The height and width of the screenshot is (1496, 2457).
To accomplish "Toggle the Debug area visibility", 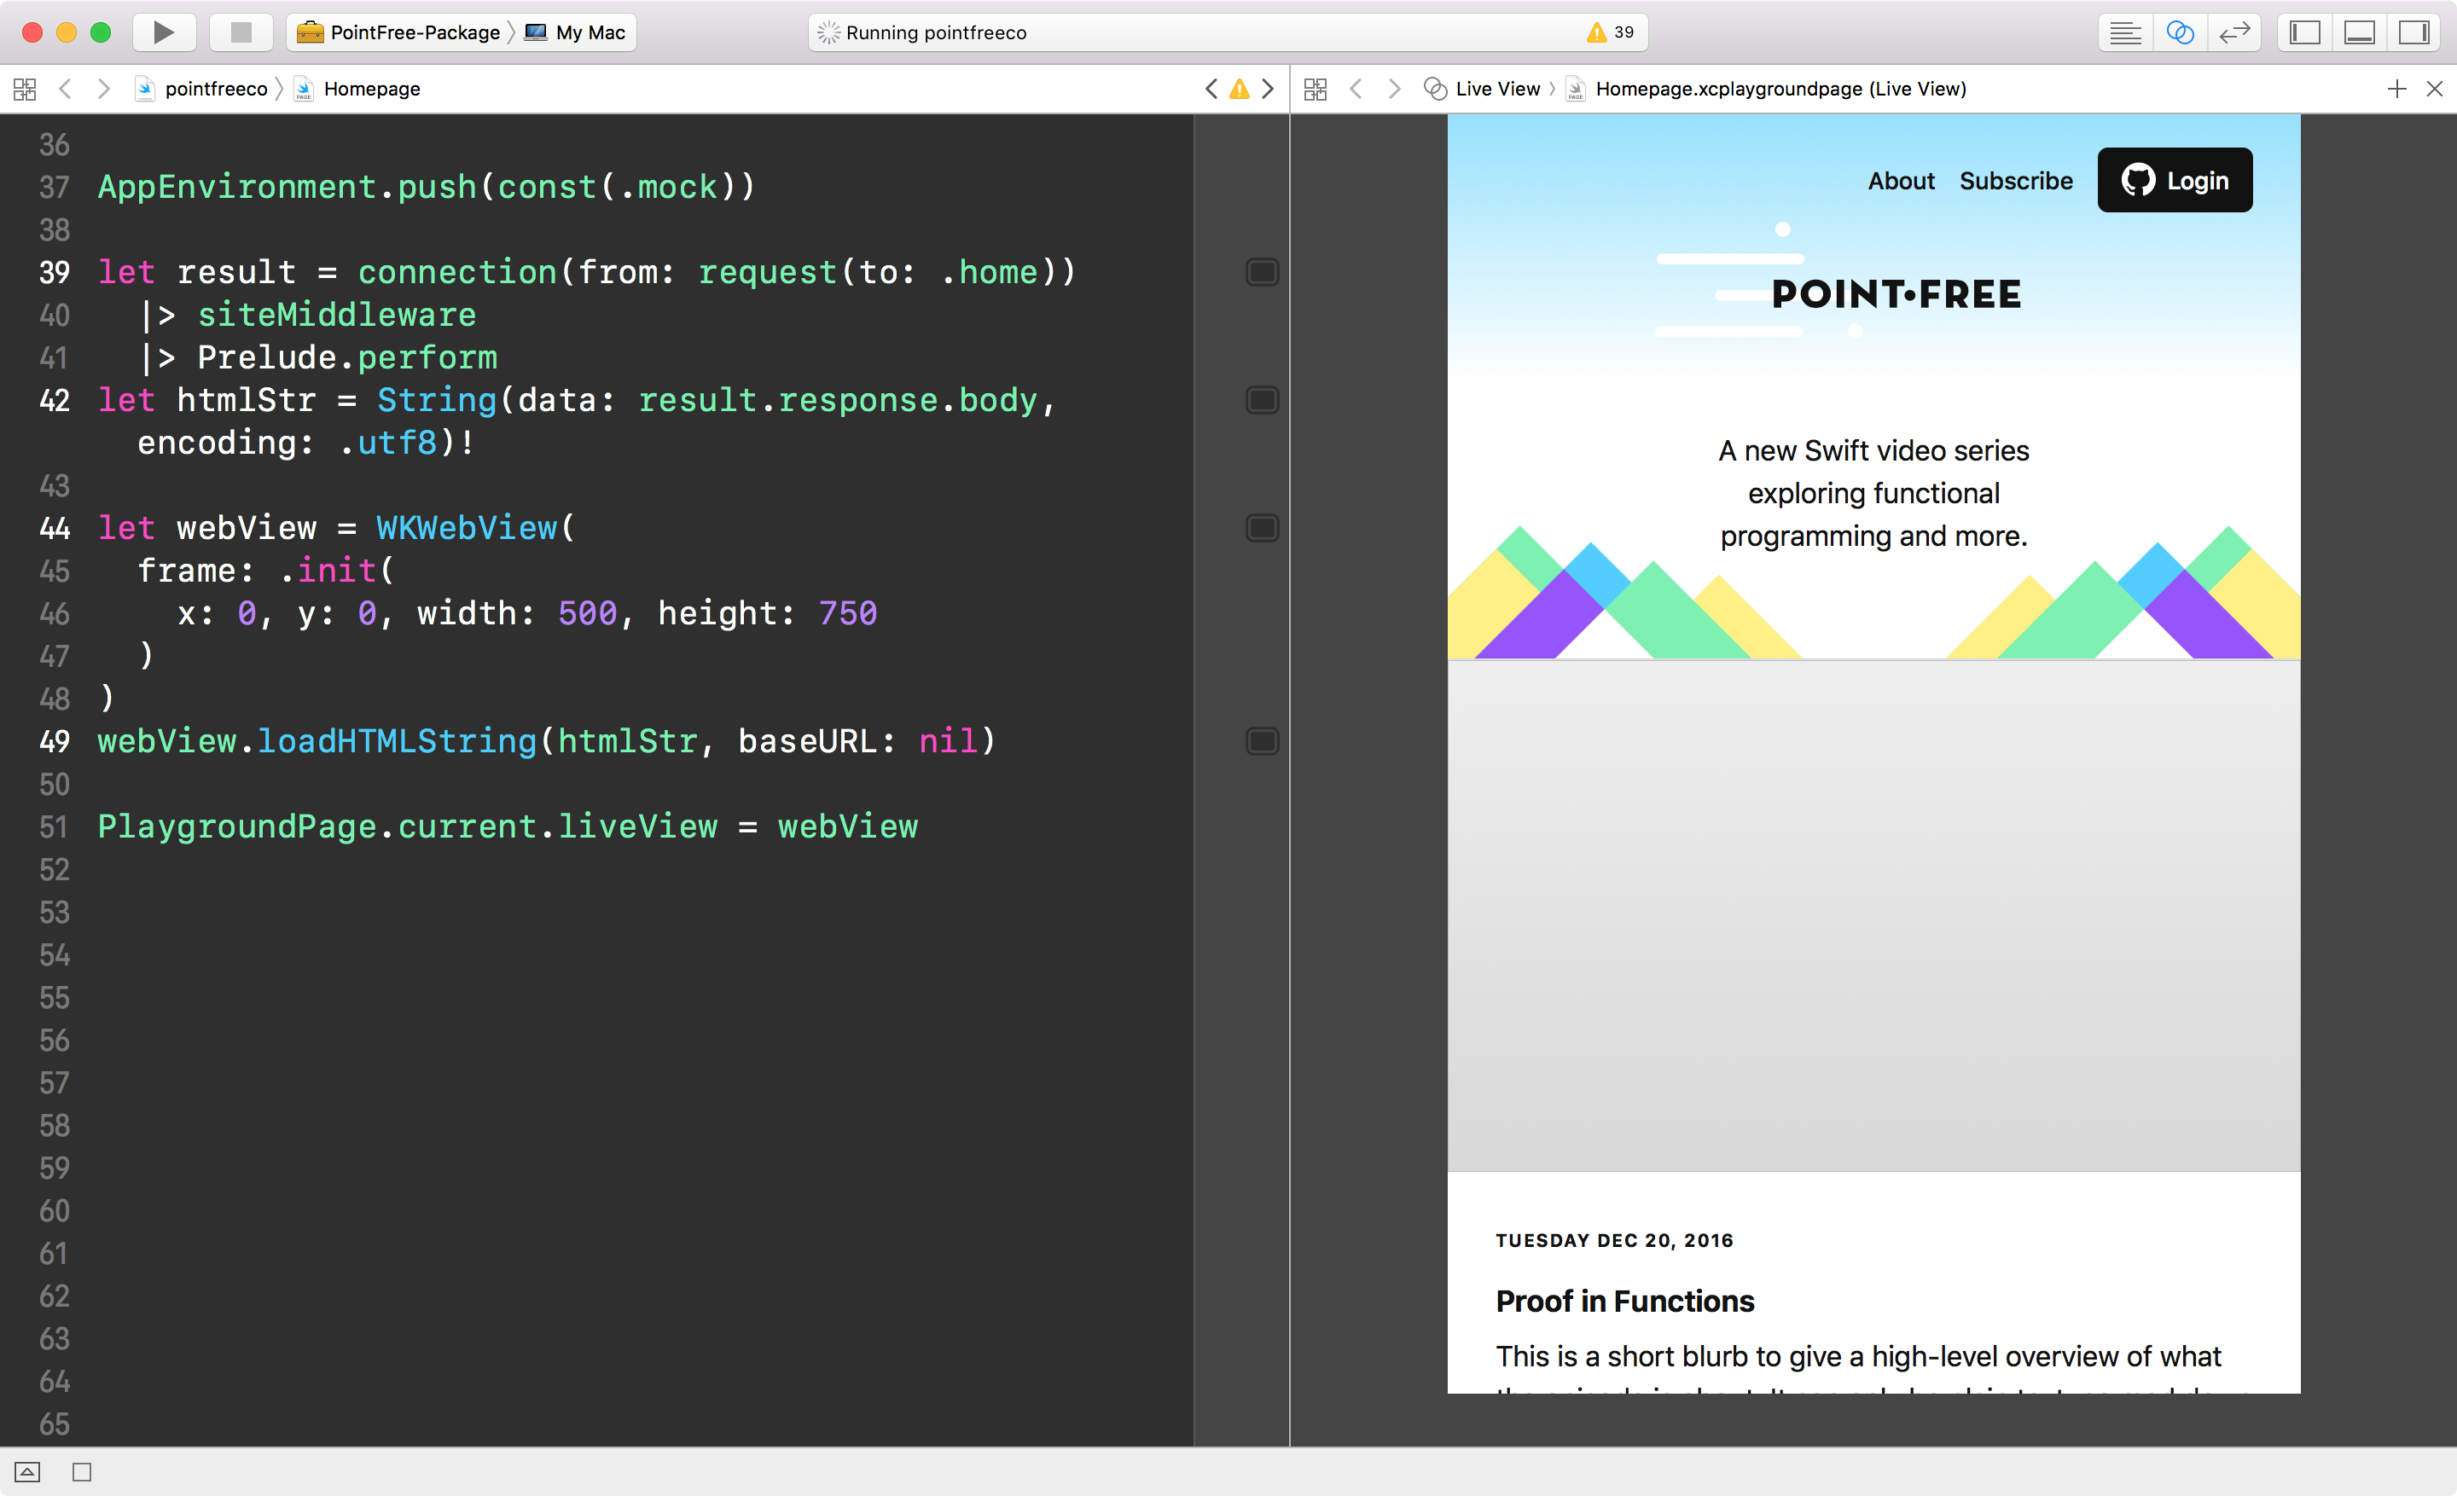I will click(2359, 32).
